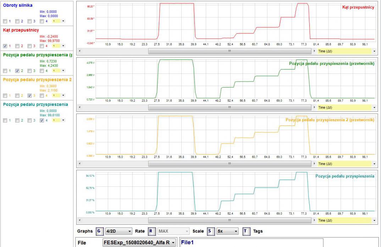Click left scroll arrow below orange pedal graph

click(80, 163)
